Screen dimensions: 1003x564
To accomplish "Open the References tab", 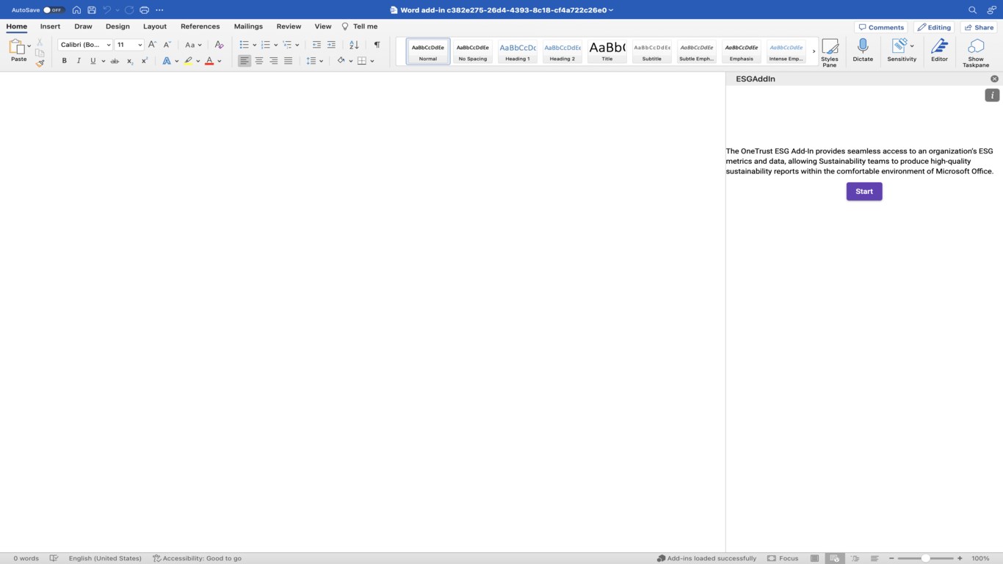I will pyautogui.click(x=200, y=26).
